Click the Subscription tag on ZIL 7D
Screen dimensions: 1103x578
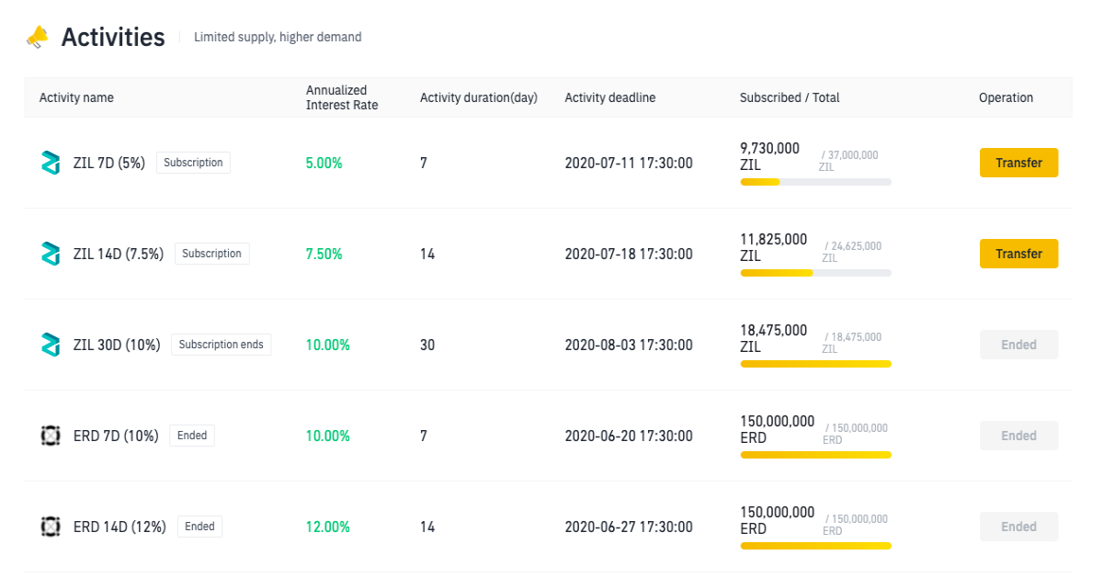click(193, 163)
